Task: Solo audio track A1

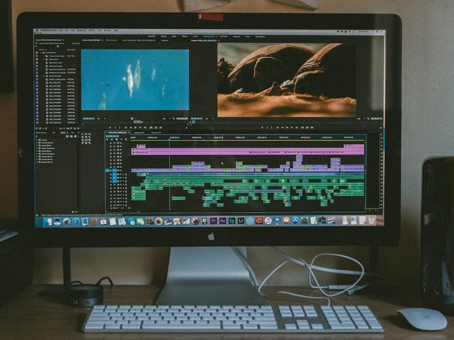Action: coord(123,174)
